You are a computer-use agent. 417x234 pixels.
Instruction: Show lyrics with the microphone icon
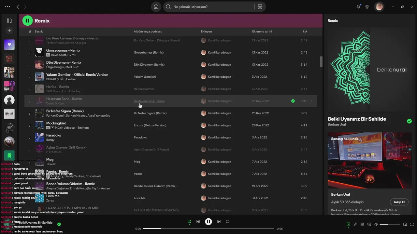click(x=355, y=224)
